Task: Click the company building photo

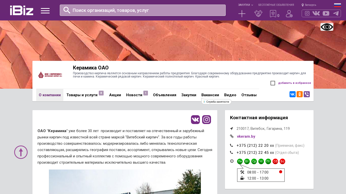Action: click(x=125, y=182)
